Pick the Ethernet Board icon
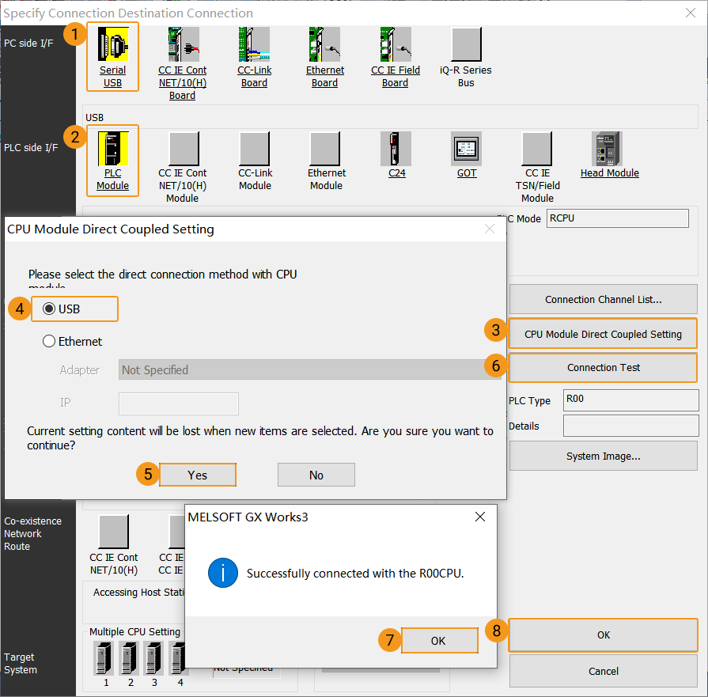The image size is (708, 697). pyautogui.click(x=324, y=44)
